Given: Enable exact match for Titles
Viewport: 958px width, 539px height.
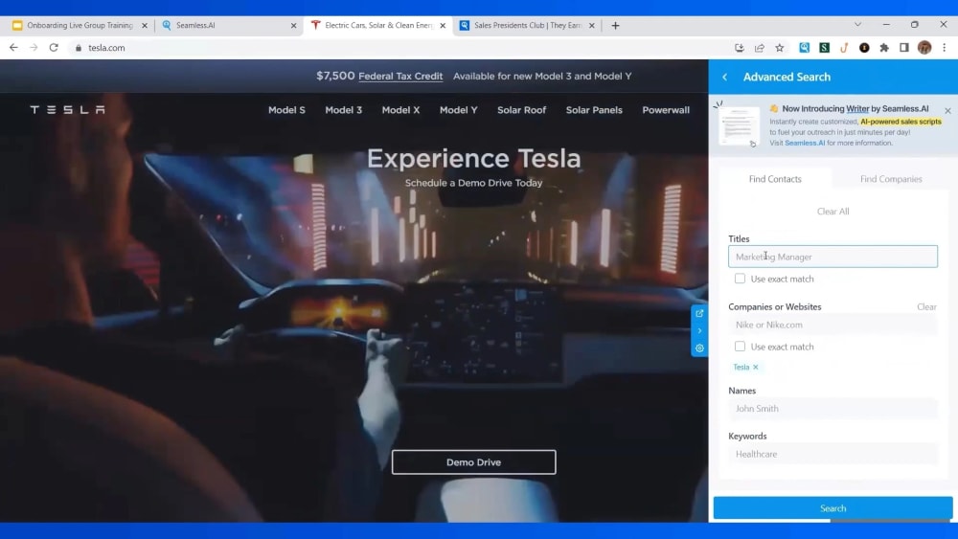Looking at the screenshot, I should (740, 279).
